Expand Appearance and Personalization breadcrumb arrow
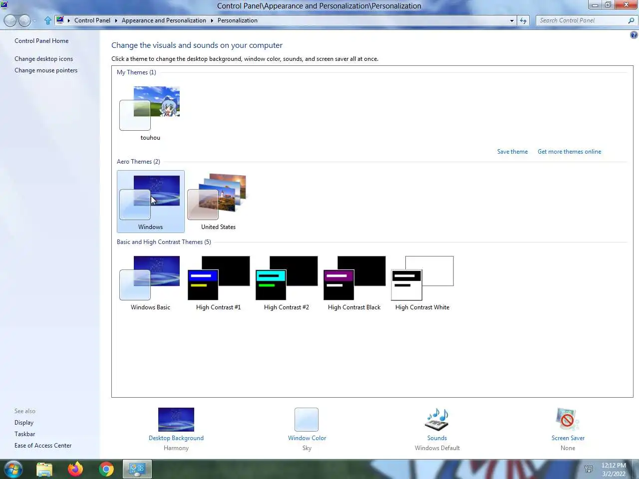This screenshot has height=479, width=639. click(x=212, y=20)
